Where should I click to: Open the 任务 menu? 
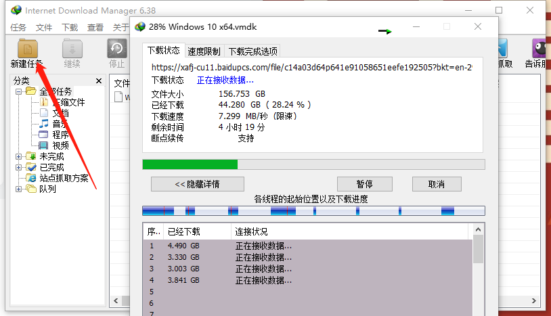pos(18,27)
